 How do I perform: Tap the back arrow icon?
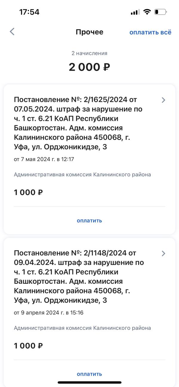[x=12, y=32]
